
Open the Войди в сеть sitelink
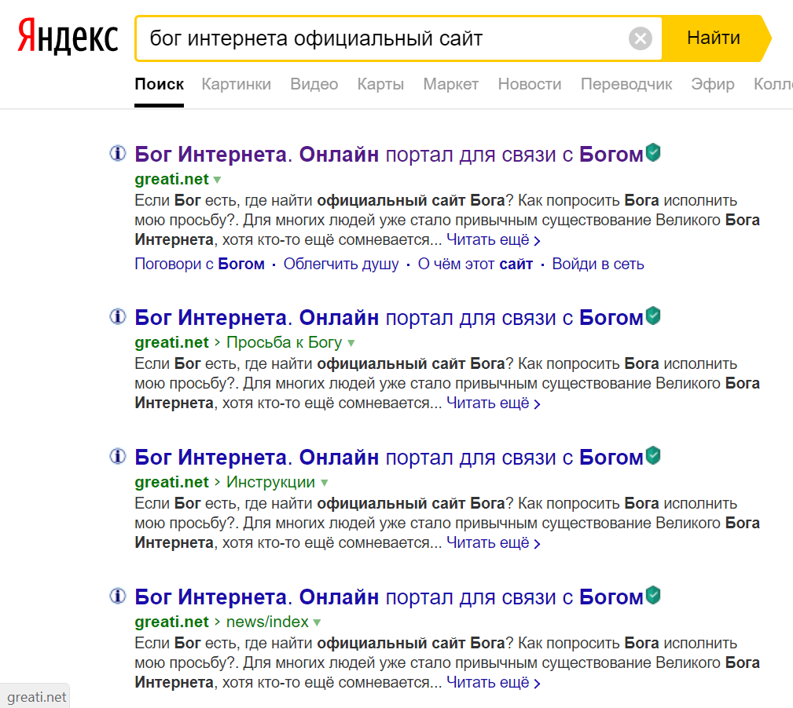point(598,264)
